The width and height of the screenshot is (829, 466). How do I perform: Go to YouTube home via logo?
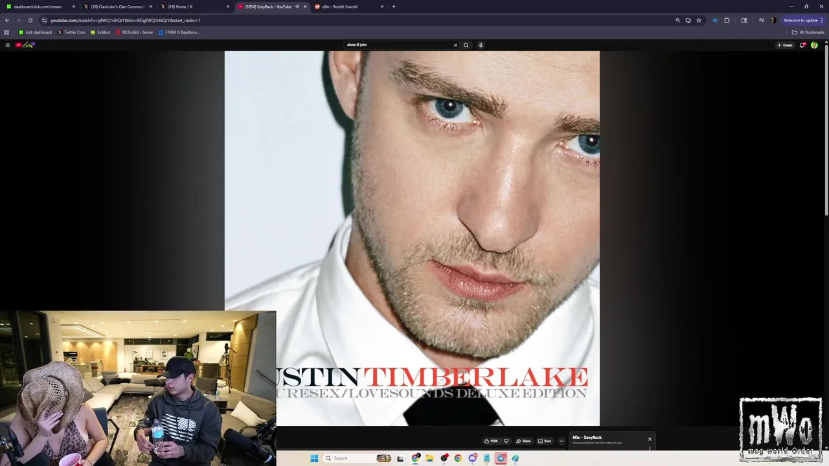click(25, 45)
